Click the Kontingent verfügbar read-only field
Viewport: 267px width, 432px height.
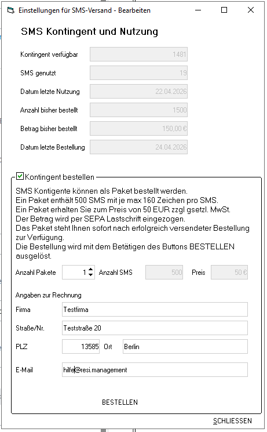[x=139, y=55]
